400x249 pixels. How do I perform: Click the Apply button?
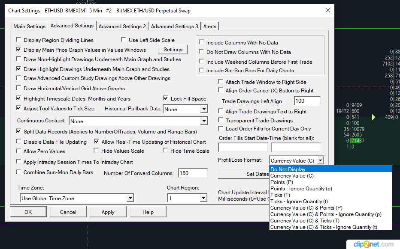tap(108, 212)
